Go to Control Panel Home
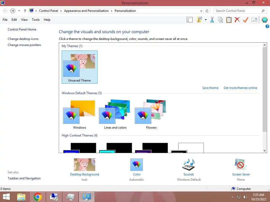This screenshot has width=270, height=202. click(x=22, y=29)
